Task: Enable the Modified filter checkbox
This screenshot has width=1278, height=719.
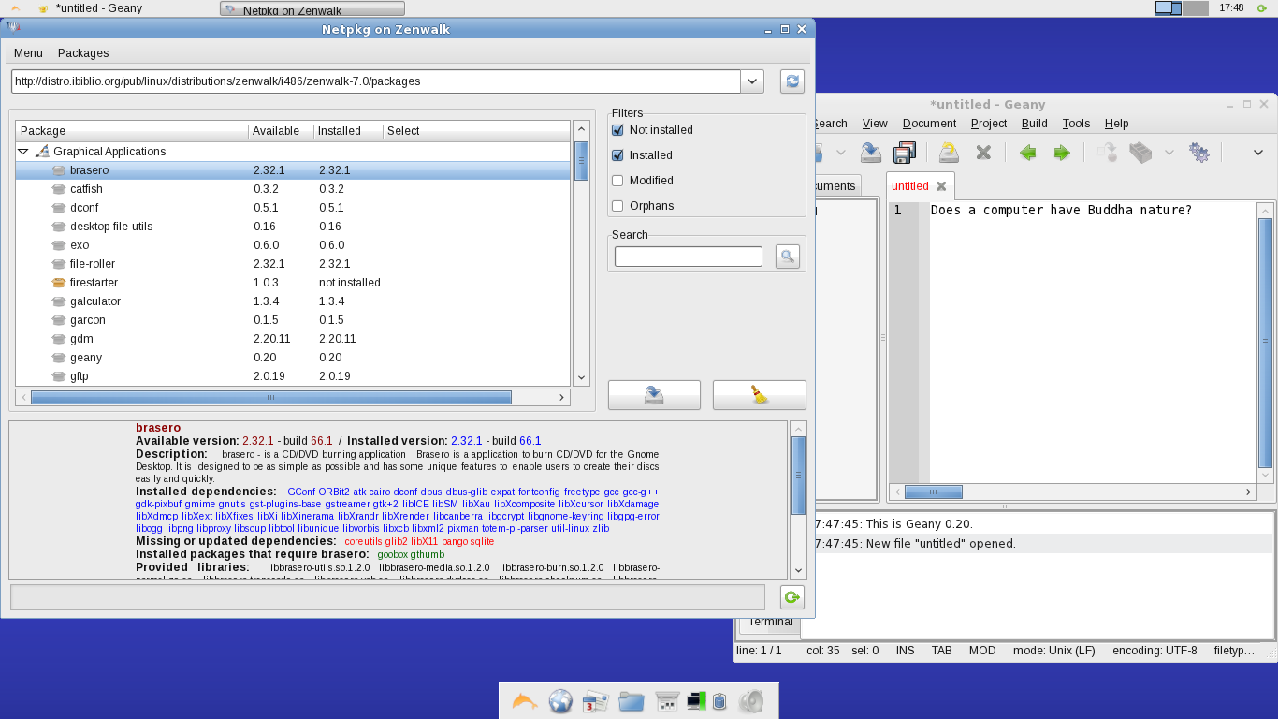Action: (617, 181)
